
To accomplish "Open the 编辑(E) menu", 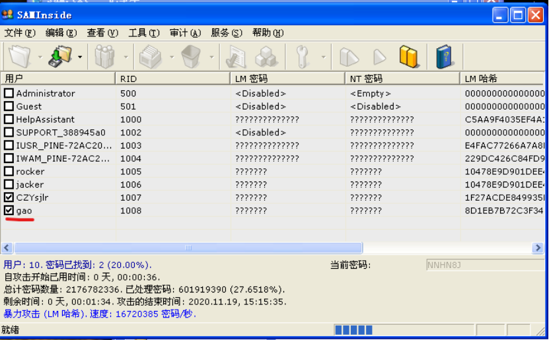I will [61, 33].
